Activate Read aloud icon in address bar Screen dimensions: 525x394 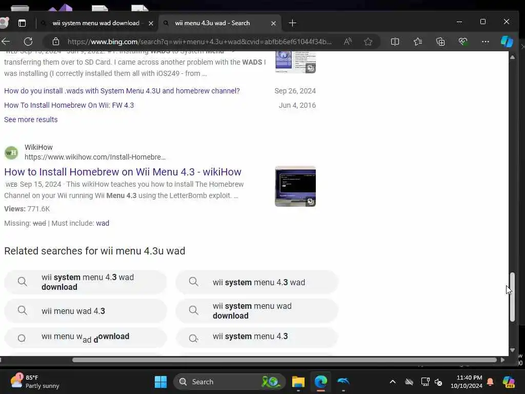pos(348,42)
